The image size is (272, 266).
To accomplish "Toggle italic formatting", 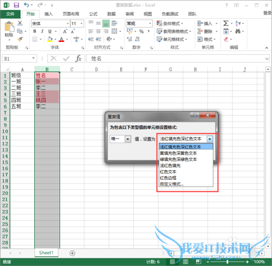I will pos(42,31).
